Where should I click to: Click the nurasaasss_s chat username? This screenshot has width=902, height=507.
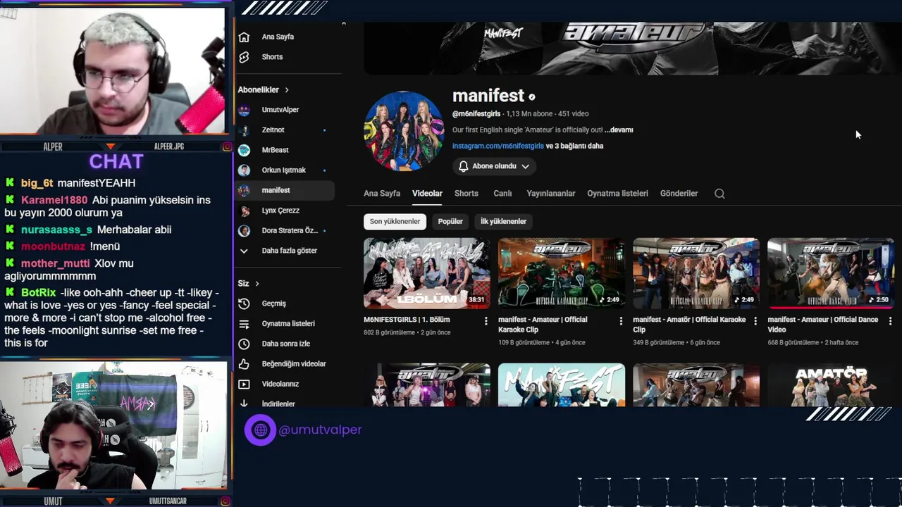click(x=56, y=230)
